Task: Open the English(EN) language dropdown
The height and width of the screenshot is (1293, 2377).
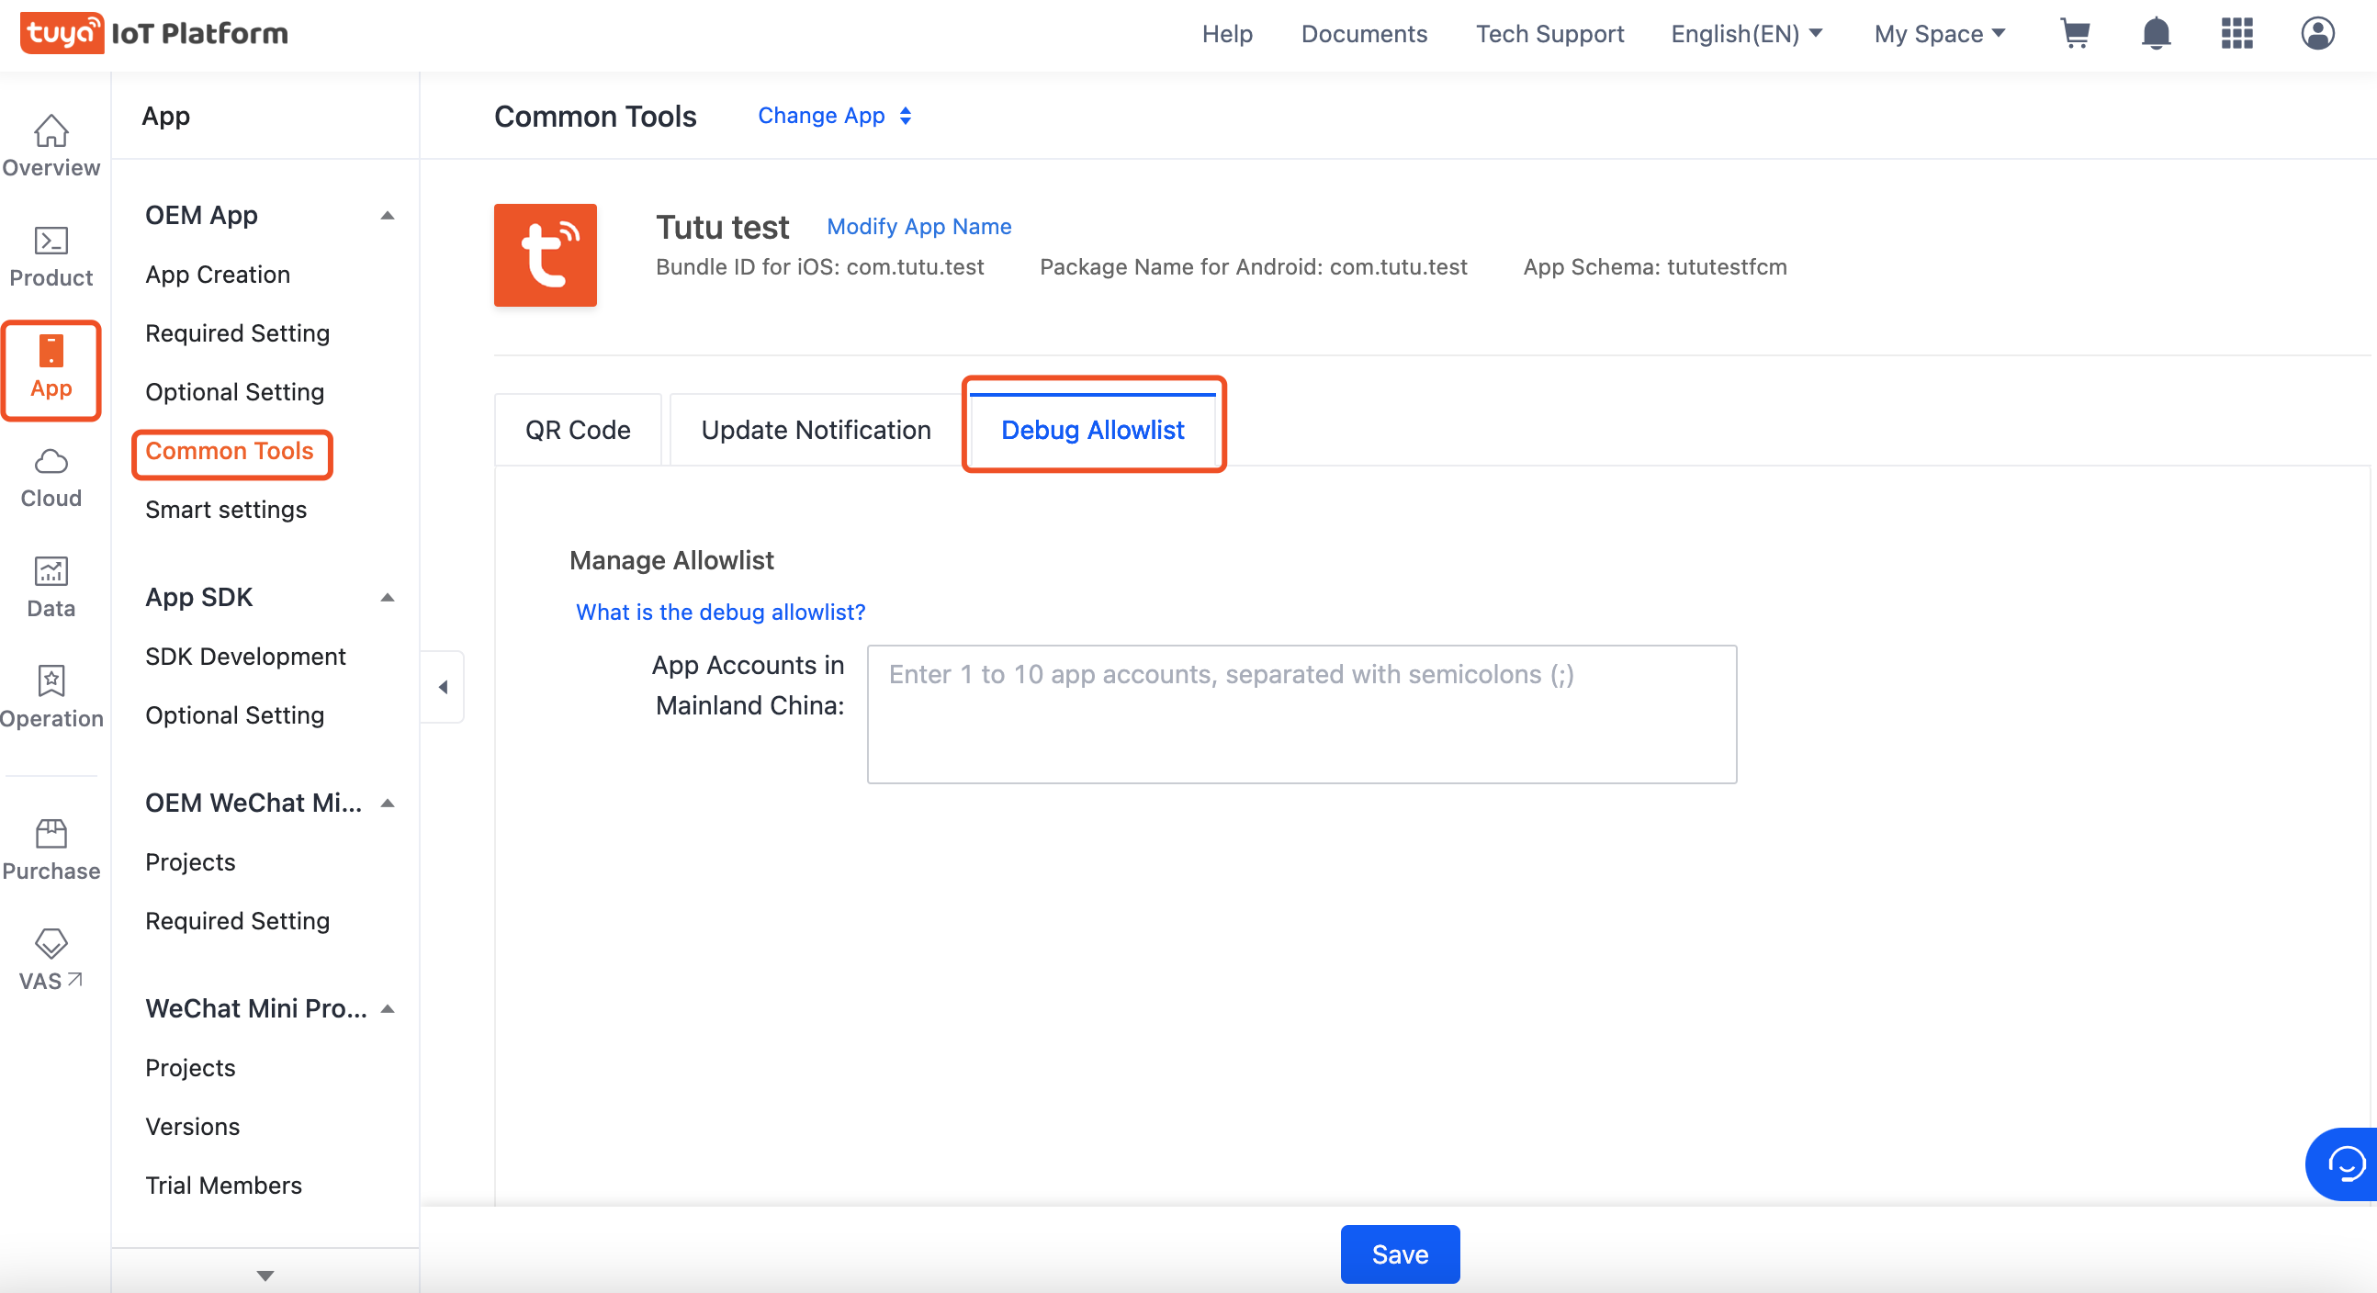Action: coord(1747,33)
